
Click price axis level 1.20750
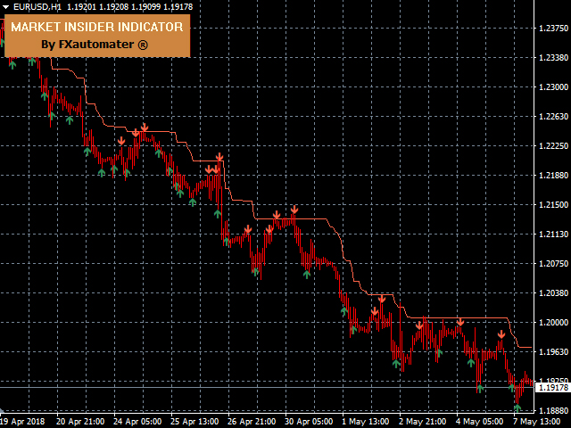(553, 264)
